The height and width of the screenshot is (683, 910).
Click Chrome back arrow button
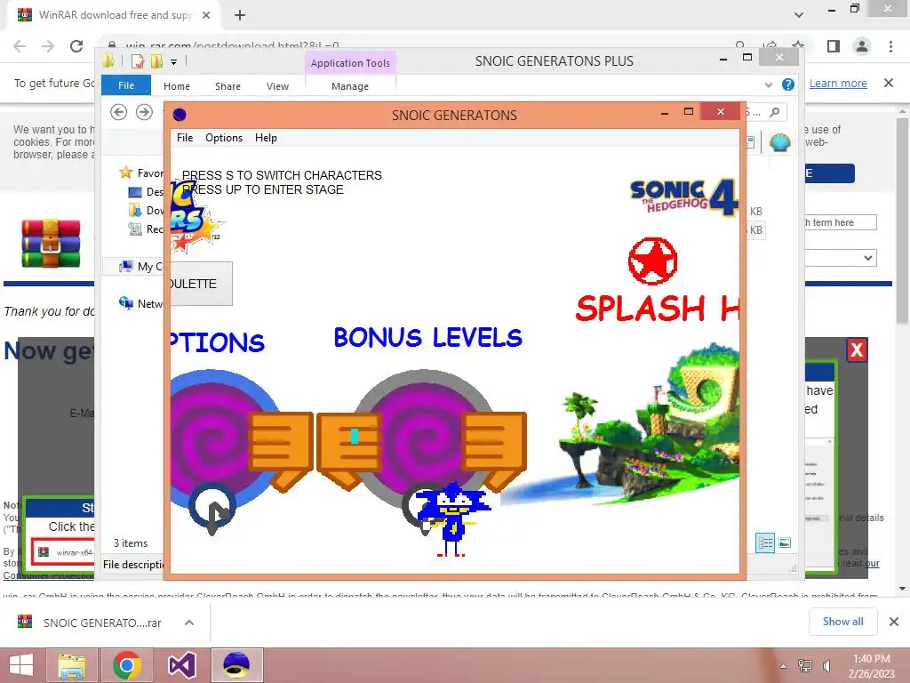point(20,46)
